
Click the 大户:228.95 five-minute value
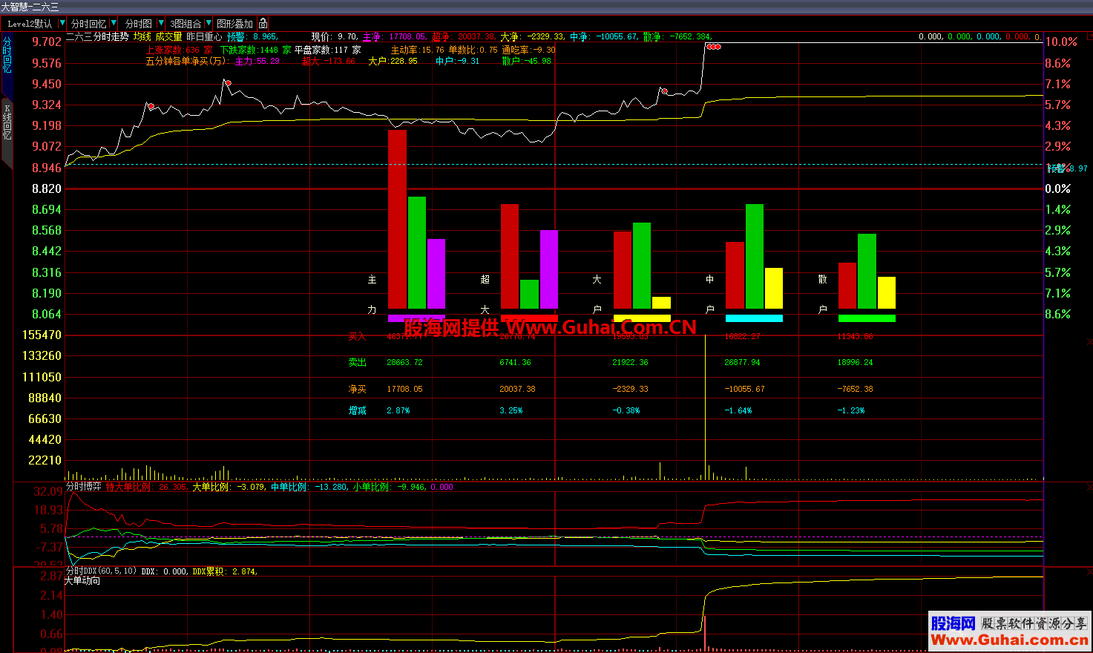[393, 61]
